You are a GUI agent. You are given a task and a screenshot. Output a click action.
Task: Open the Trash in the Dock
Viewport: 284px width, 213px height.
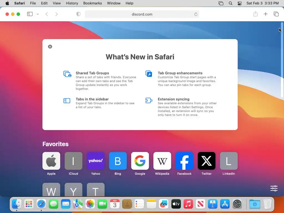point(267,204)
